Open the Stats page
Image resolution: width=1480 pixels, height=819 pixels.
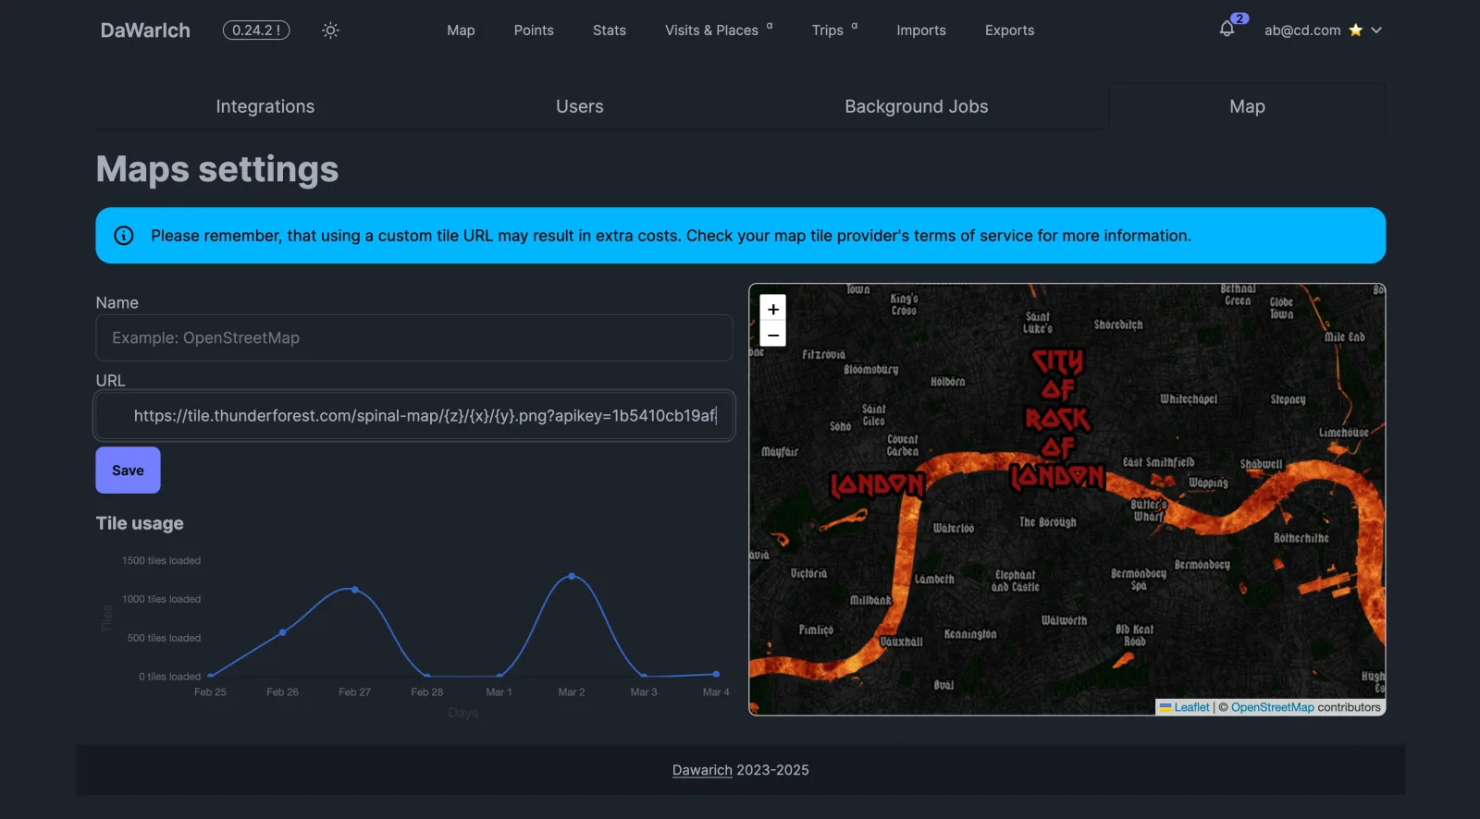pos(610,31)
